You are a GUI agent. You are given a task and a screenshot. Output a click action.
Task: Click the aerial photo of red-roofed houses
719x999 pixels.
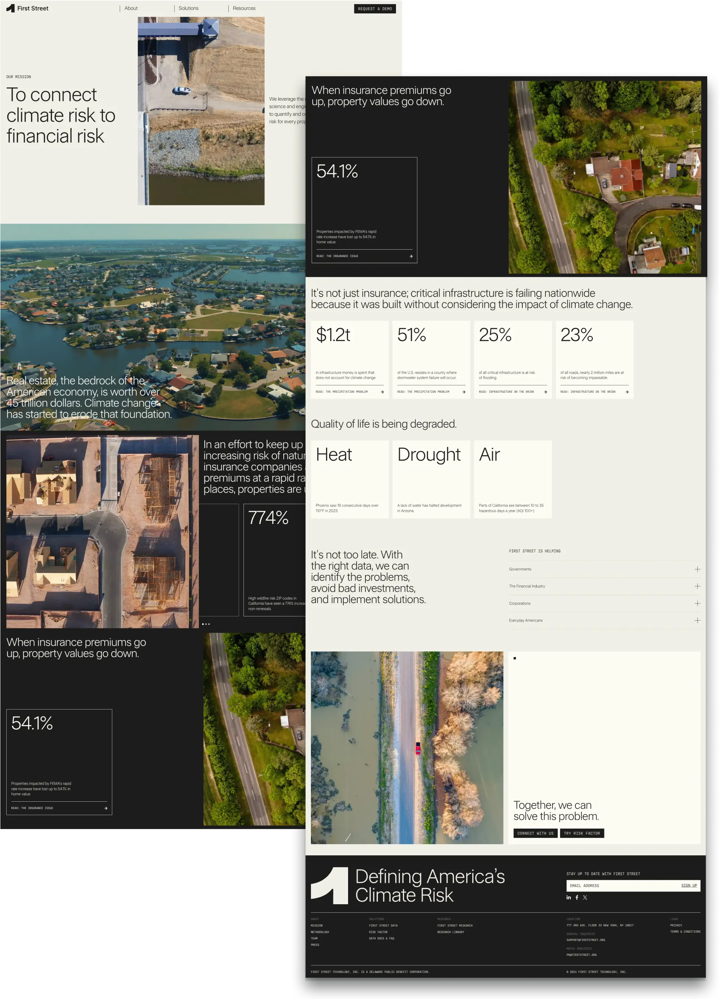605,177
